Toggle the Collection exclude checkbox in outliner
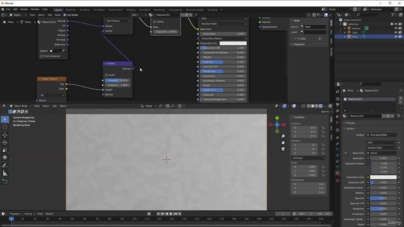This screenshot has height=227, width=404. (391, 24)
